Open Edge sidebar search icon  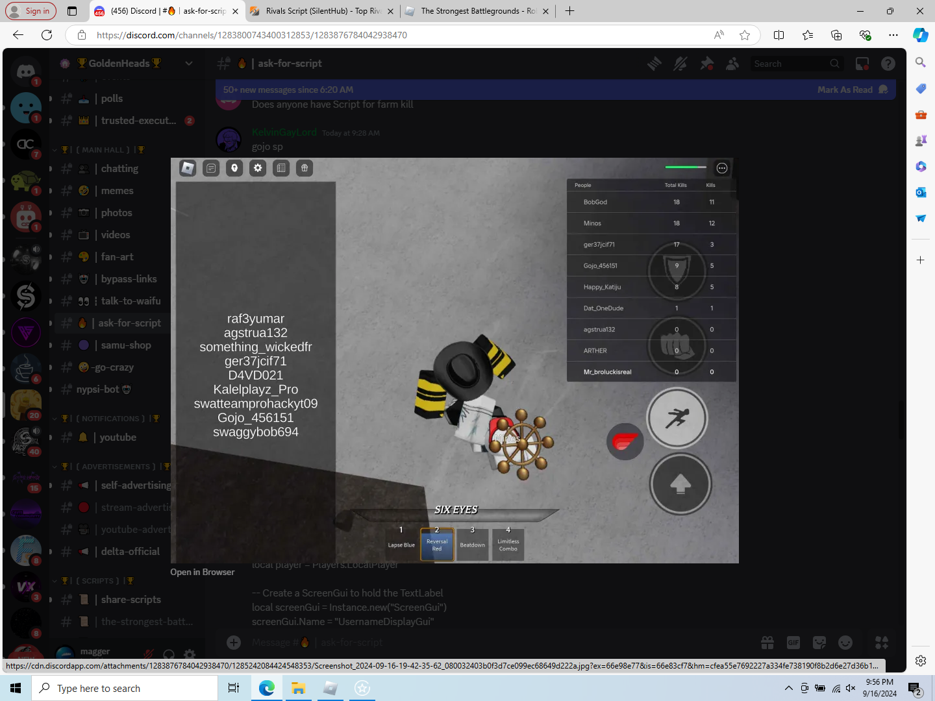(921, 62)
